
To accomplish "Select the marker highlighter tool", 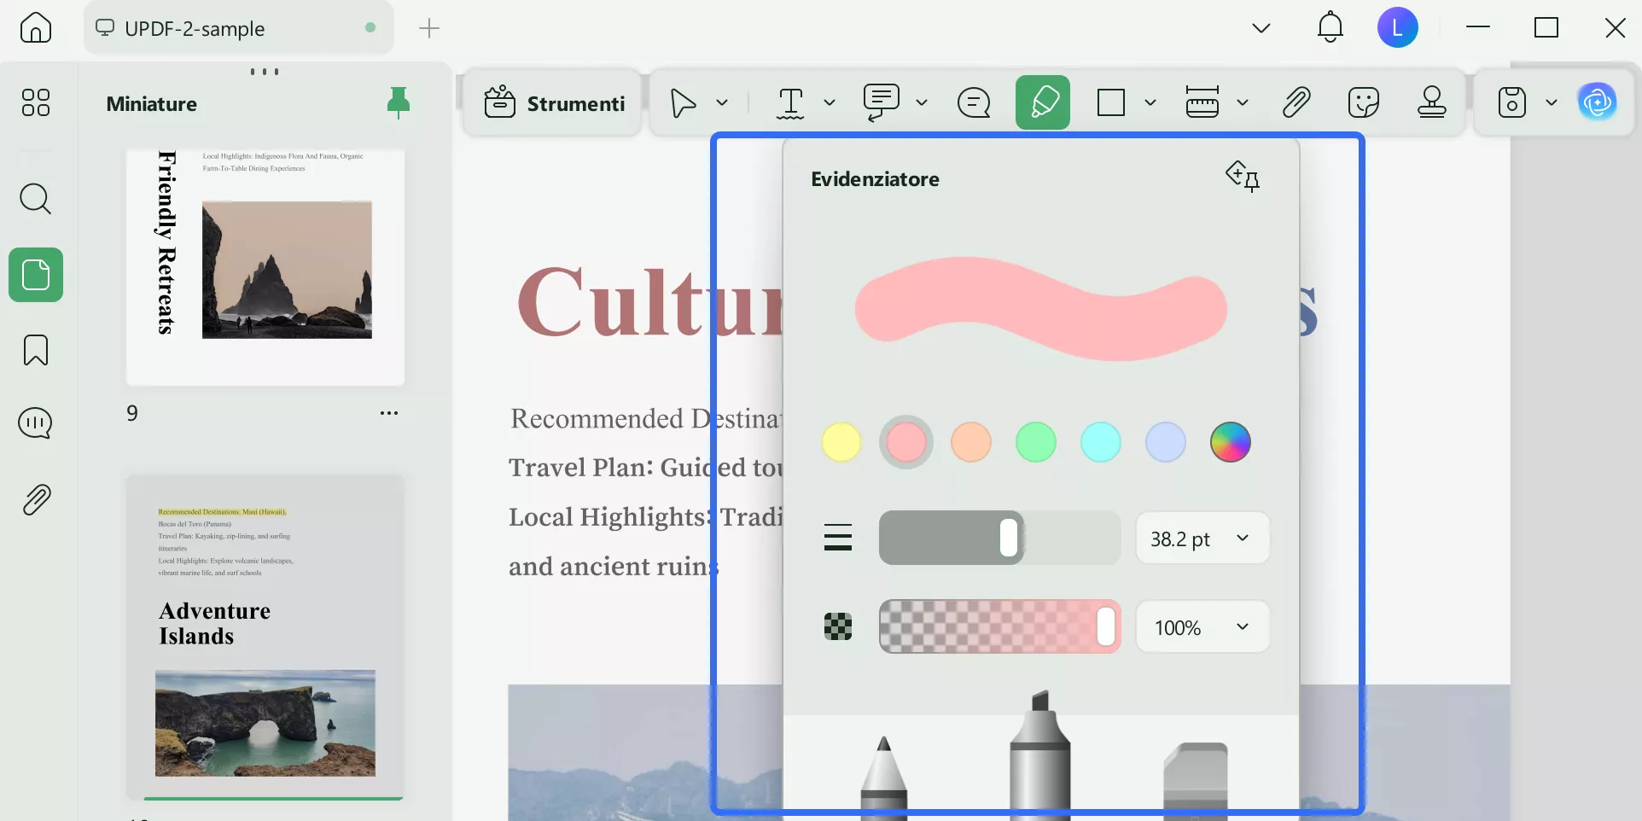I will coord(1039,754).
